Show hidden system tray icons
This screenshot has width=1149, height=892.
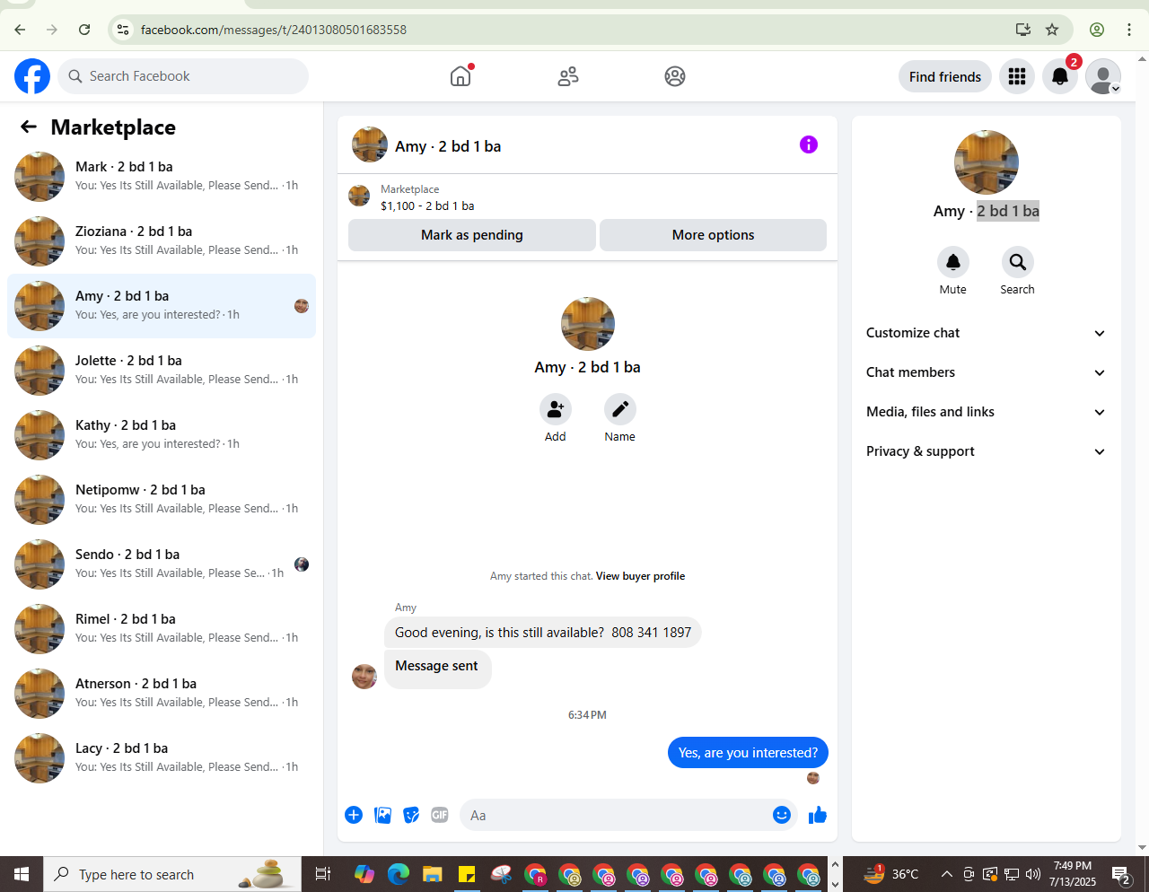click(x=947, y=874)
